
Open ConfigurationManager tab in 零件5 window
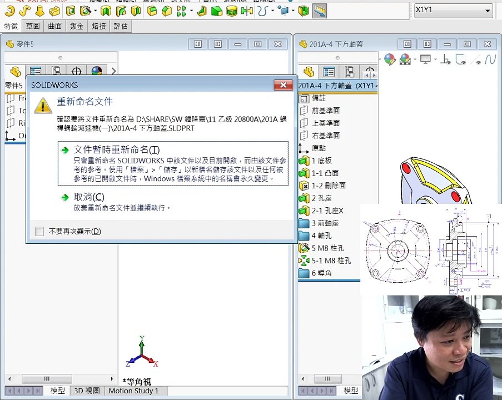(56, 71)
